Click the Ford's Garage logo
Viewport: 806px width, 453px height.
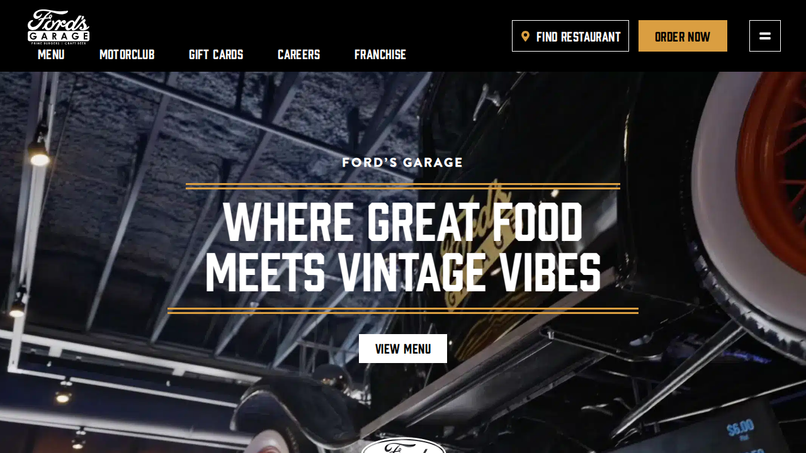[59, 27]
